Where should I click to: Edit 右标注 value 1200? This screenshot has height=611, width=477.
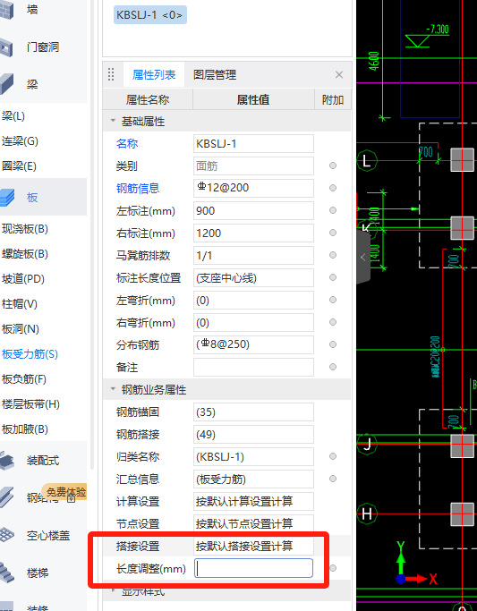tap(253, 233)
